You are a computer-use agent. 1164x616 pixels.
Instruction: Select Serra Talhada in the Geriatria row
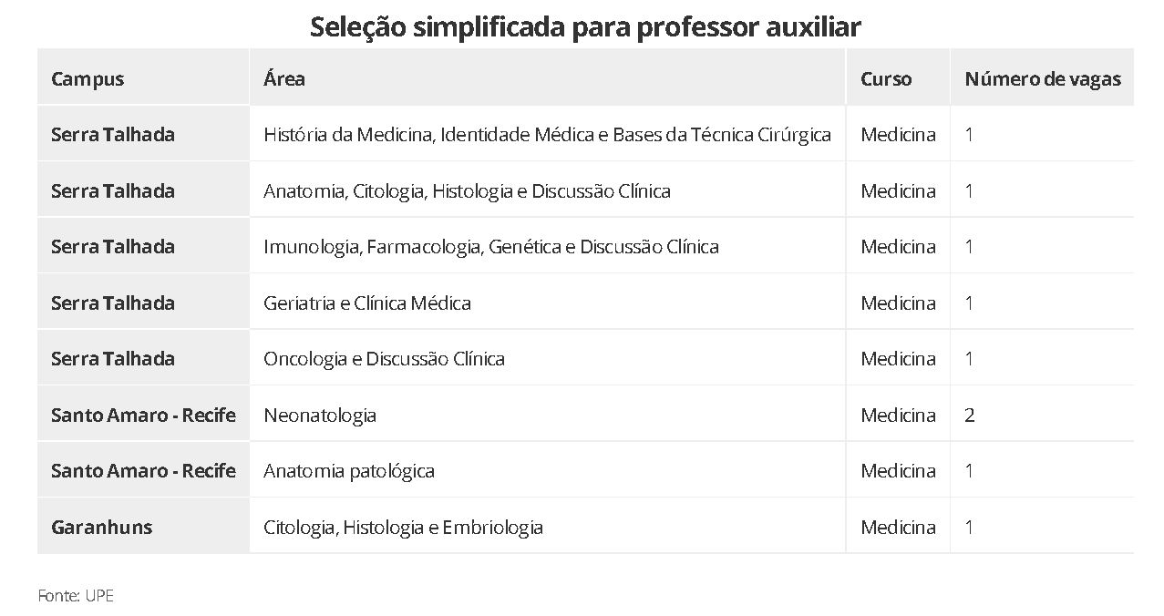pyautogui.click(x=113, y=303)
